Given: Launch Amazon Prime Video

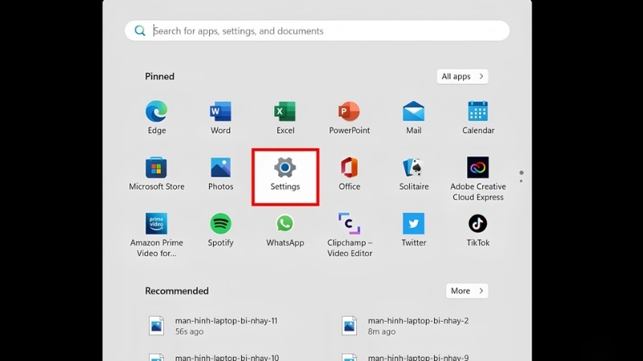Looking at the screenshot, I should coord(156,235).
